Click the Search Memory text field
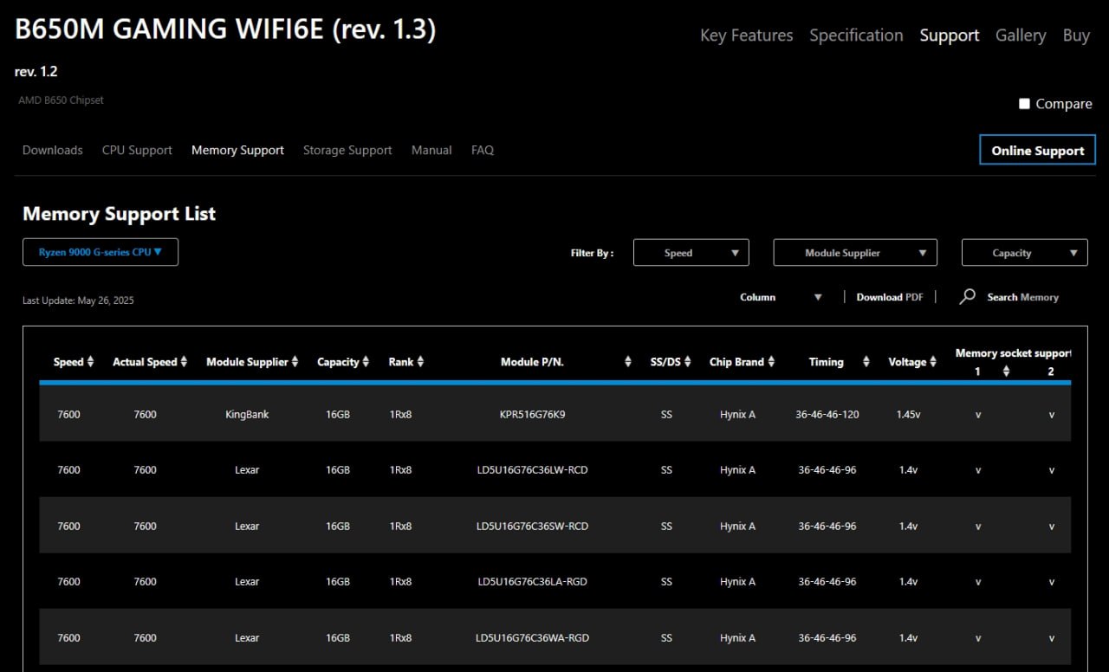The width and height of the screenshot is (1109, 672). [x=1022, y=297]
